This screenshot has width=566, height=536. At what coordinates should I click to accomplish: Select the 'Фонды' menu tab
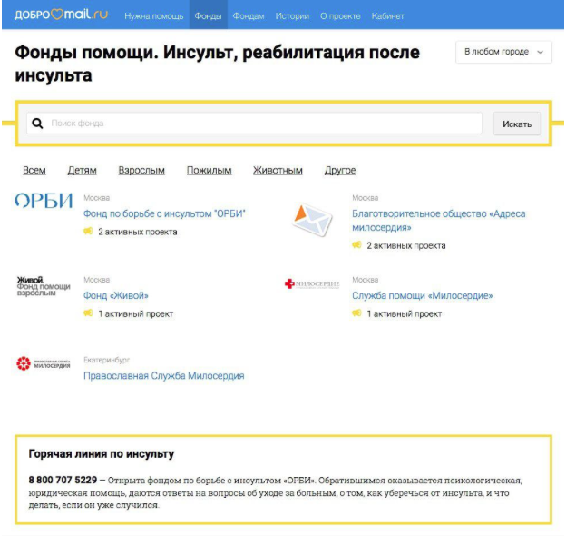click(208, 16)
